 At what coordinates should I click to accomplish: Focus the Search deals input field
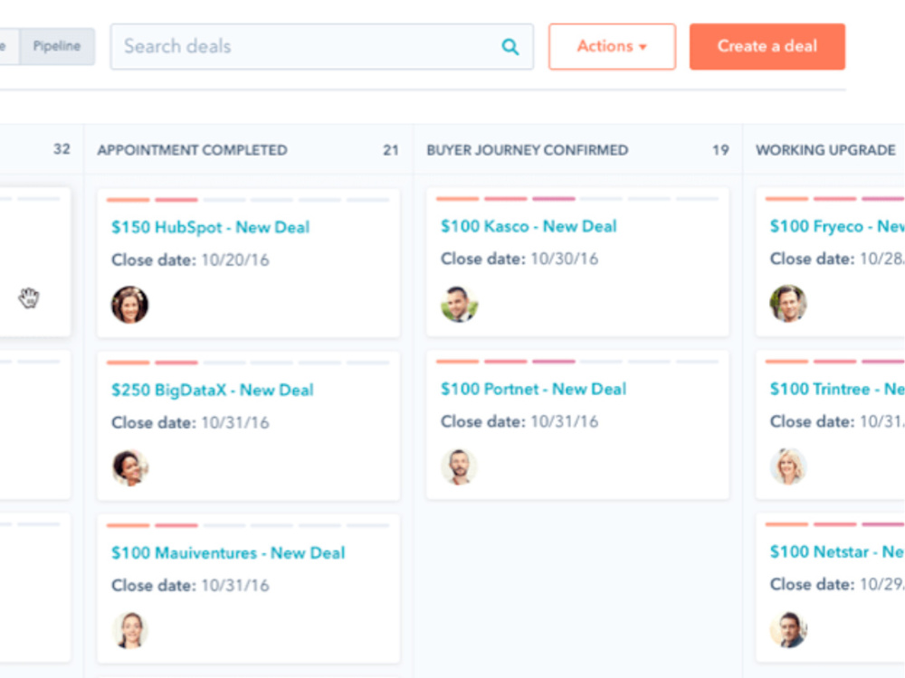click(x=321, y=47)
